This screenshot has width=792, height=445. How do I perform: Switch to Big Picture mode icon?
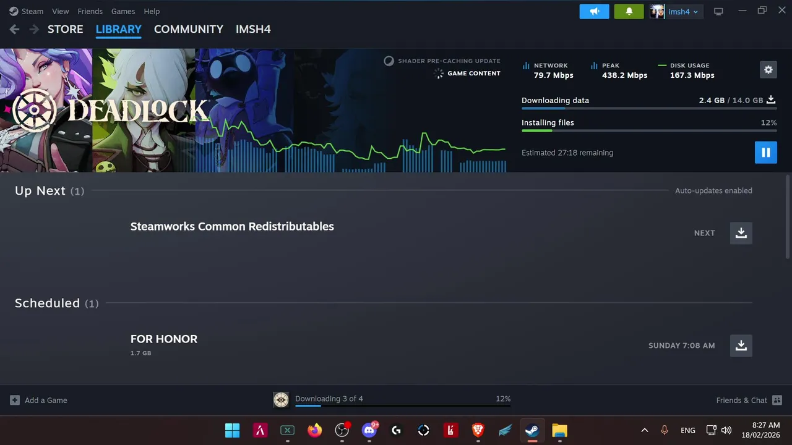718,12
